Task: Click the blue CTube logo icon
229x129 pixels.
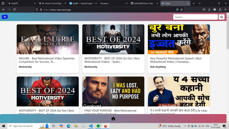Action: pos(5,17)
